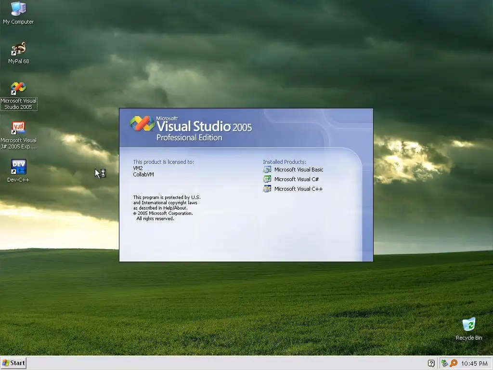Click the Visual Studio logo on splash screen
This screenshot has height=370, width=493.
[x=142, y=123]
